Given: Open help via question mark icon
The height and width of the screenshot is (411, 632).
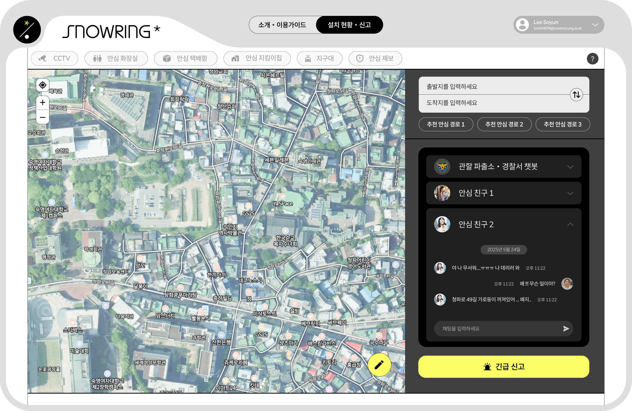Looking at the screenshot, I should 592,59.
